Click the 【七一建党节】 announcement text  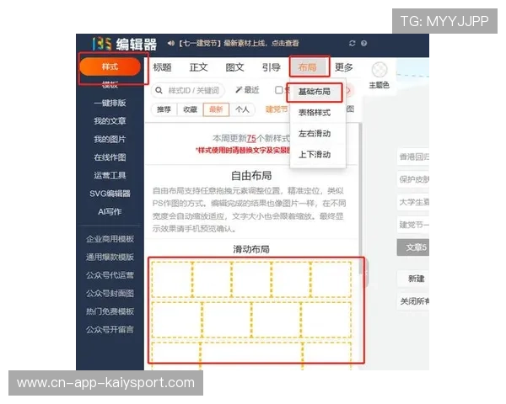[x=239, y=43]
